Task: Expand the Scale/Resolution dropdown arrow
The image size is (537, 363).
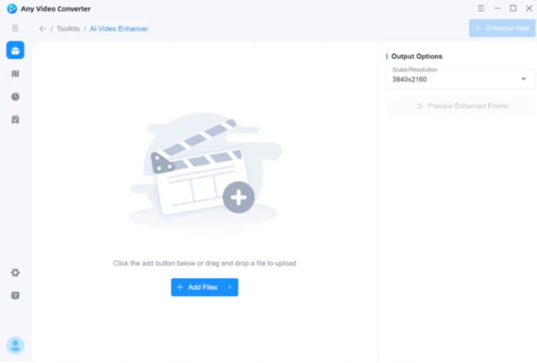Action: click(x=524, y=79)
